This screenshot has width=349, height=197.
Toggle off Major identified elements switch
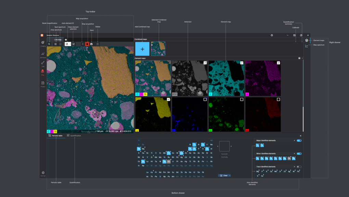[299, 141]
